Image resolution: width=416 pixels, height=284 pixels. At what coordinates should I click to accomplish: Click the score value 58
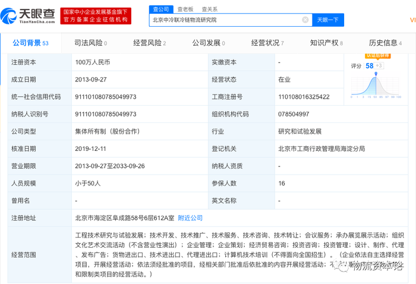[369, 66]
